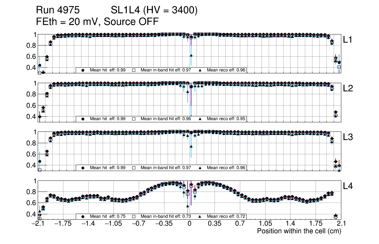
Task: Click 'FEth = 20 mV, Source OFF' subtitle
Action: [97, 21]
